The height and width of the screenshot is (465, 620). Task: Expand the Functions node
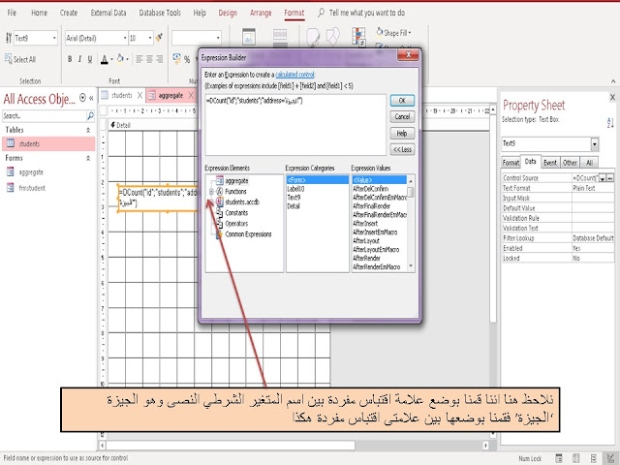click(211, 192)
